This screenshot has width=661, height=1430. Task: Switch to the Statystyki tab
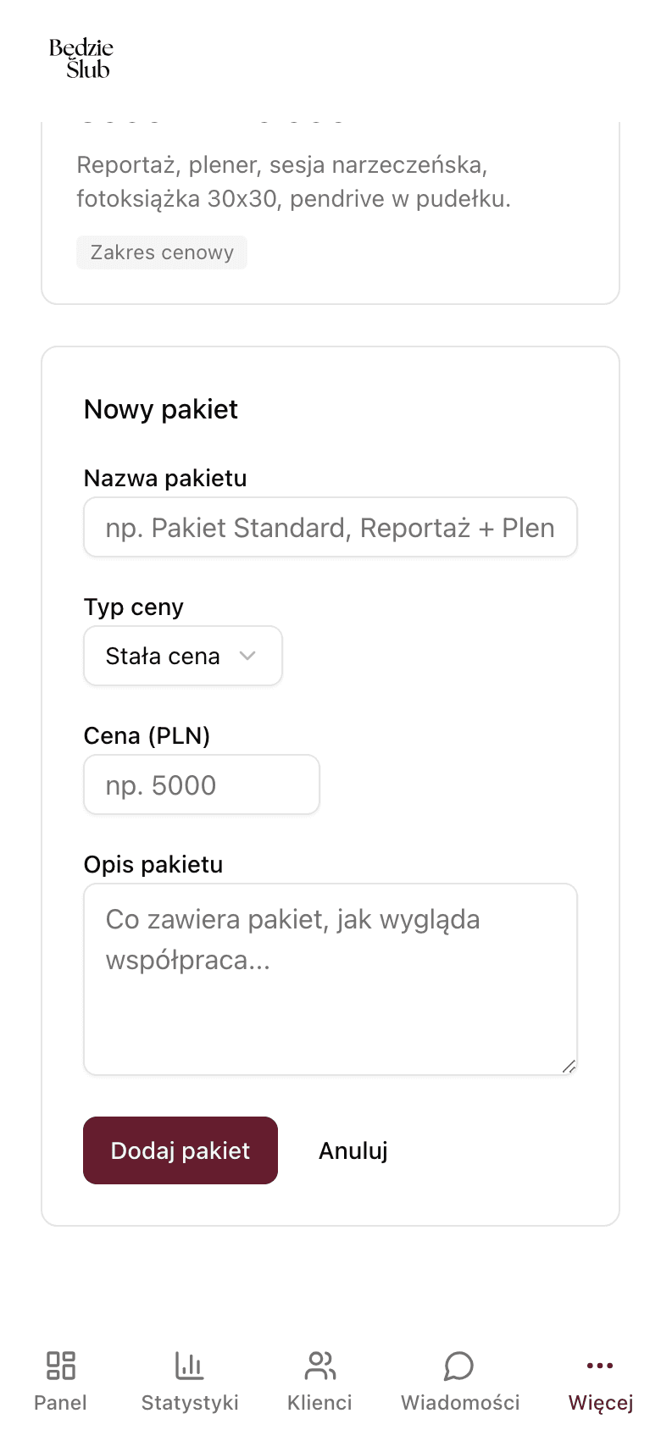click(190, 1381)
